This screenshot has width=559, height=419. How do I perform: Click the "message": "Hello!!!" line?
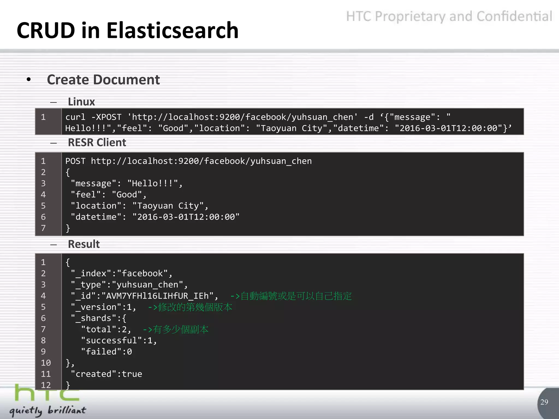pyautogui.click(x=126, y=183)
